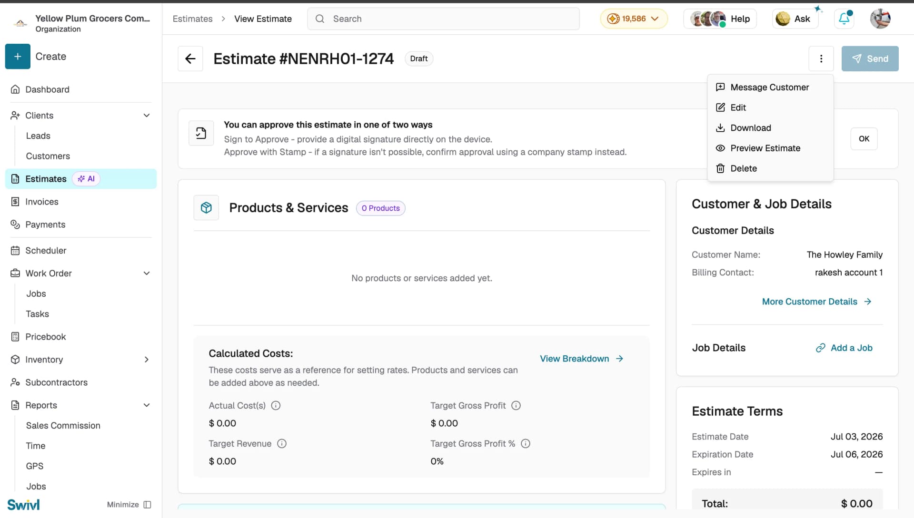Screen dimensions: 914x518
Task: Open Leads under Clients
Action: point(38,136)
